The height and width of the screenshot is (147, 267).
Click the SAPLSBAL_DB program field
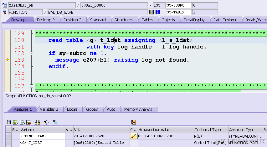coord(42,5)
